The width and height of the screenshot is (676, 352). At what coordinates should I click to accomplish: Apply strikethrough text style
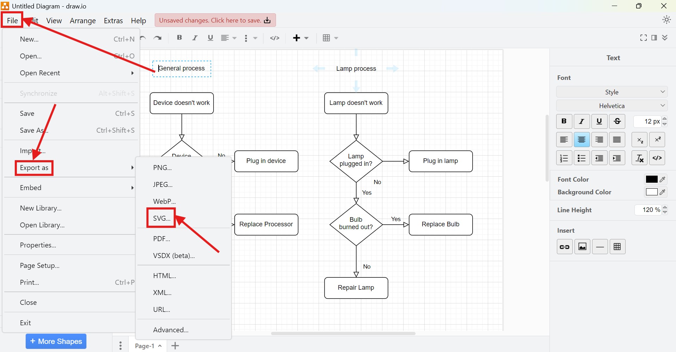[617, 121]
